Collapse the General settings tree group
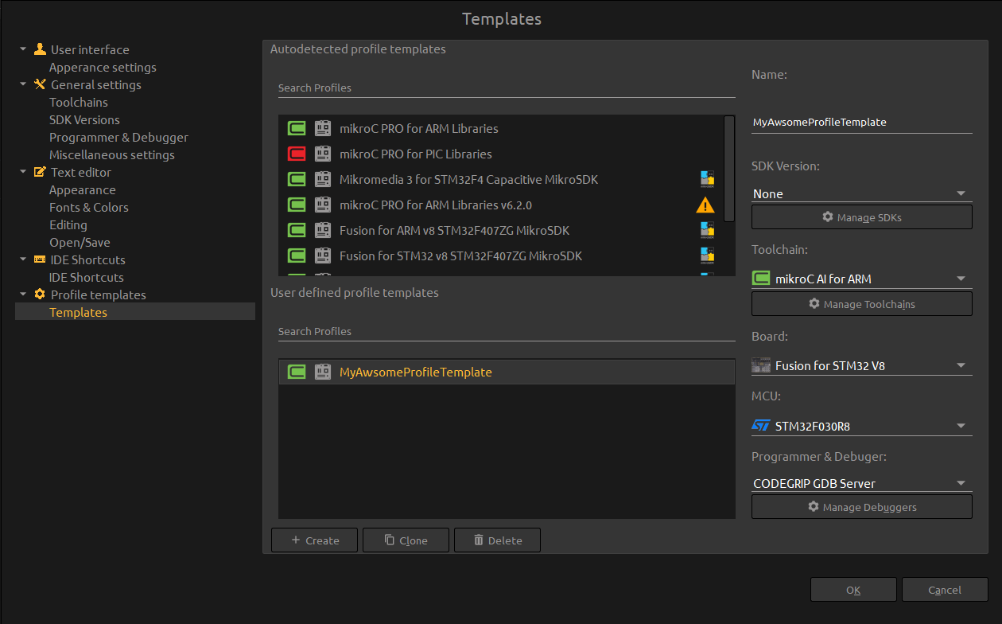 (x=23, y=84)
